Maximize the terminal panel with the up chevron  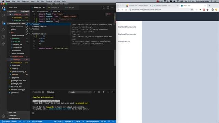[108, 92]
